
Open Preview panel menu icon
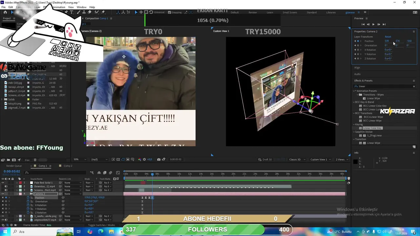(367, 18)
